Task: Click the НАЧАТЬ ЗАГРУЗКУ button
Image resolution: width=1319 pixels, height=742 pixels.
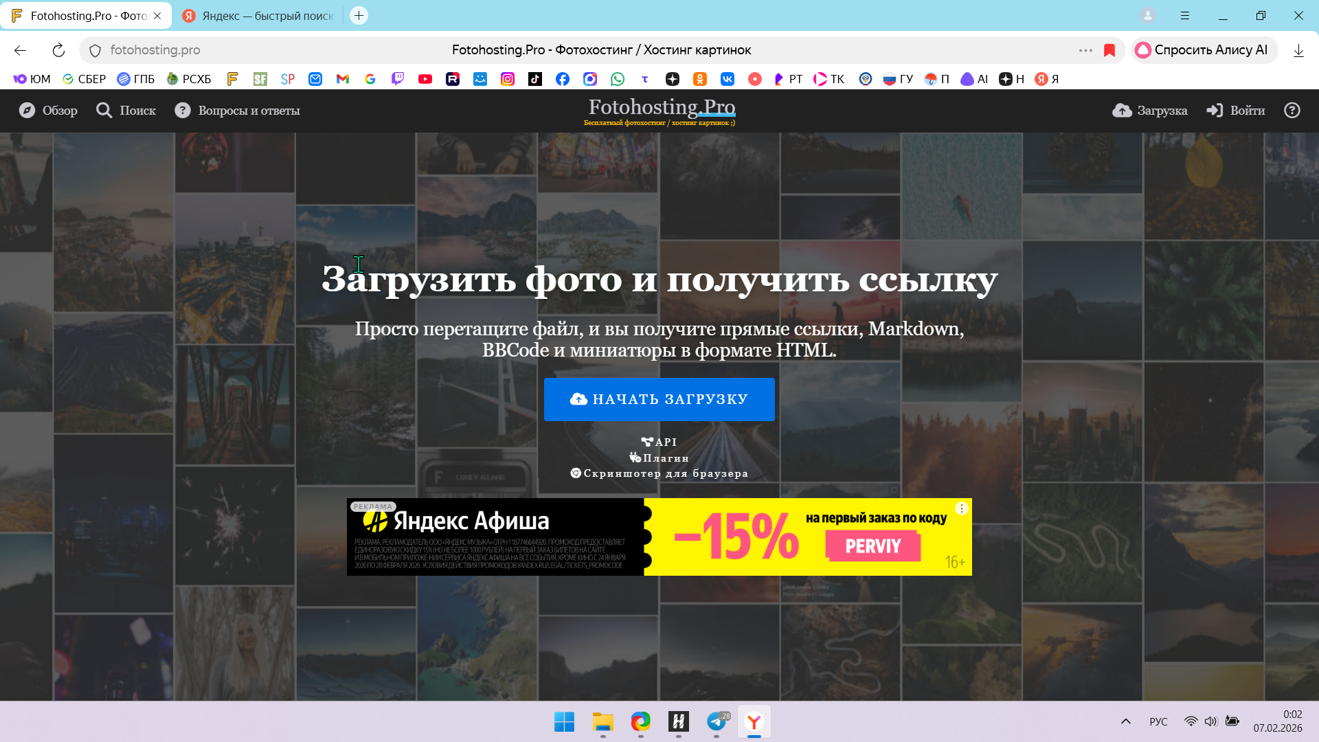Action: pos(659,399)
